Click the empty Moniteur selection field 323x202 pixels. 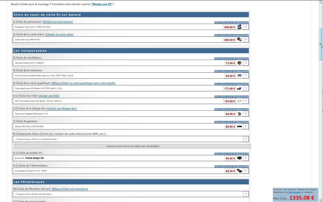point(131,194)
